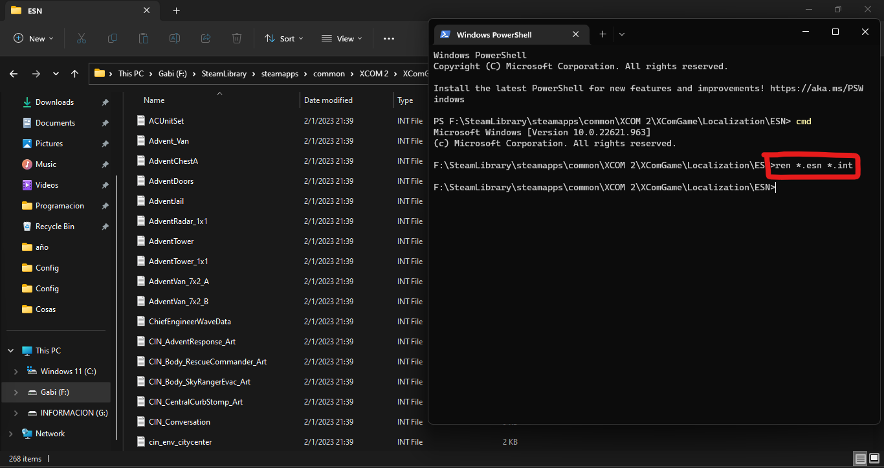Viewport: 884px width, 468px height.
Task: Close the ESN Explorer tab
Action: click(x=146, y=10)
